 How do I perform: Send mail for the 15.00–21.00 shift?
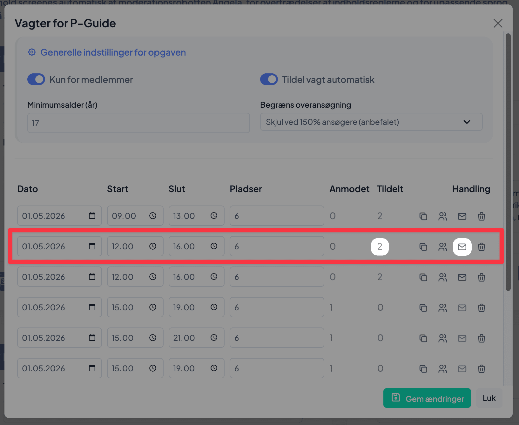click(462, 338)
